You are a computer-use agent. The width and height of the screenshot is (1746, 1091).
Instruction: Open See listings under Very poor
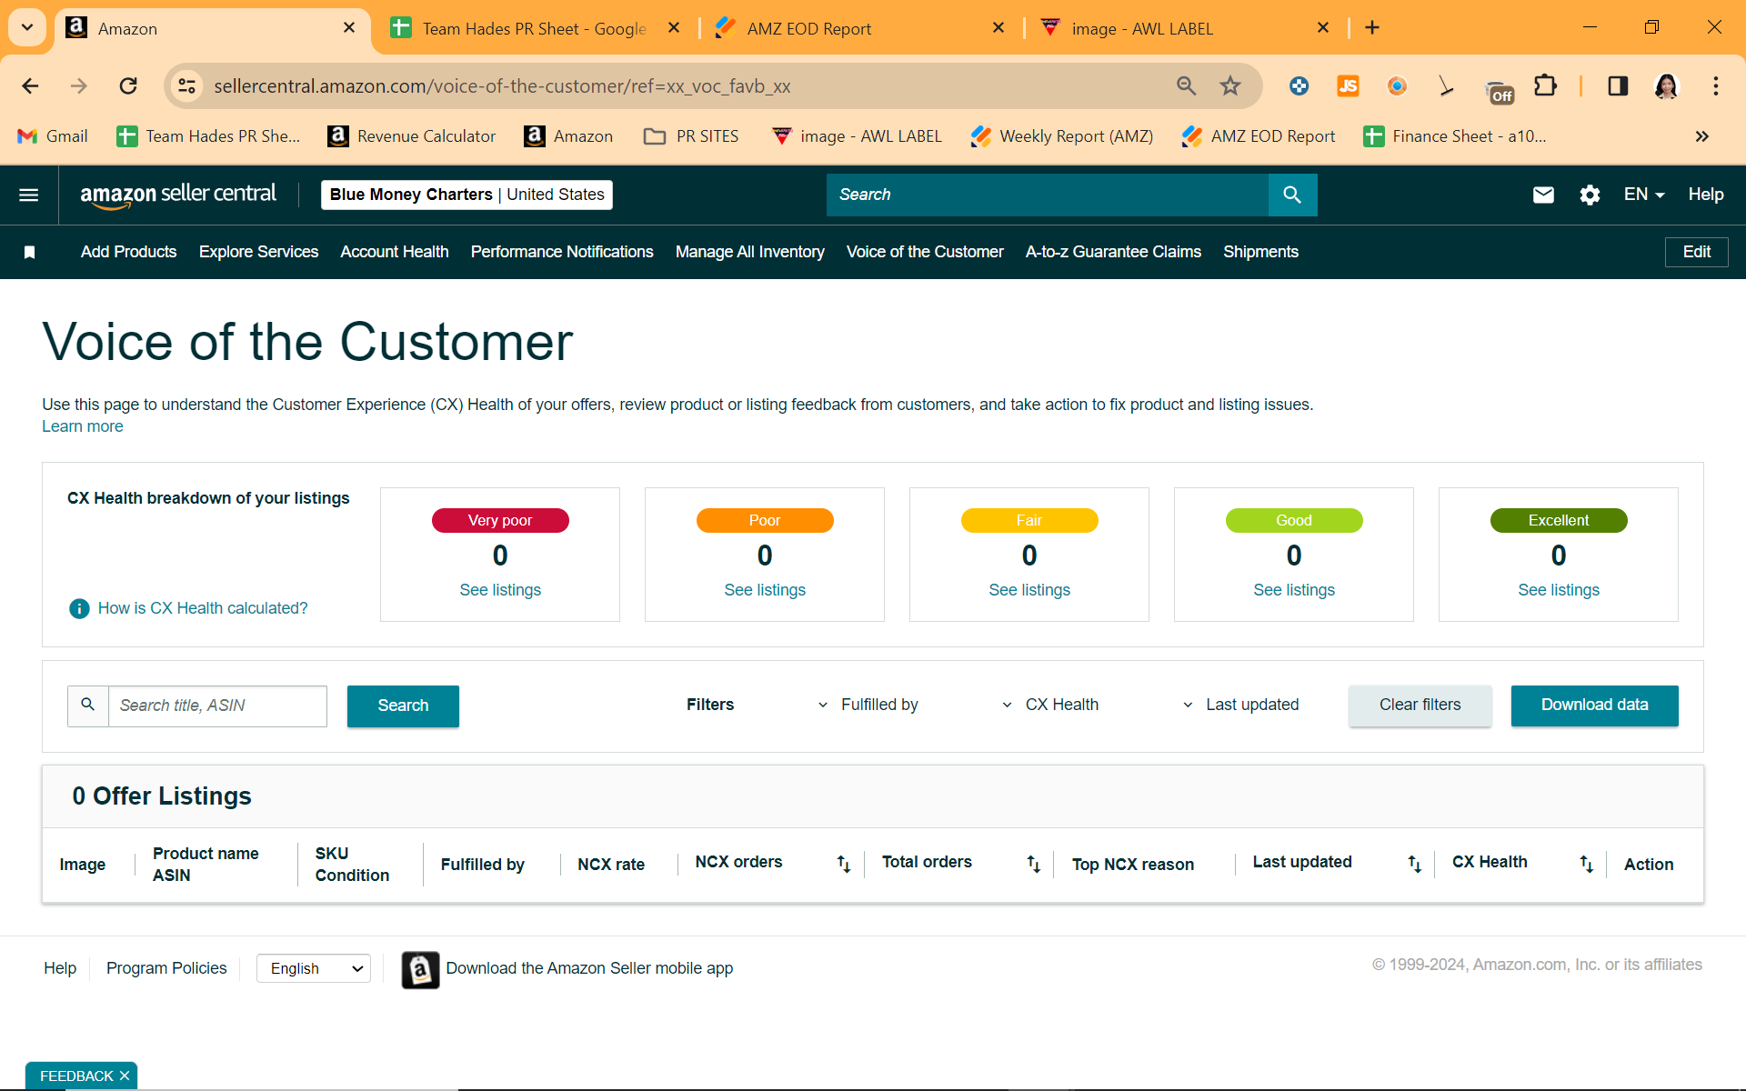click(x=500, y=590)
